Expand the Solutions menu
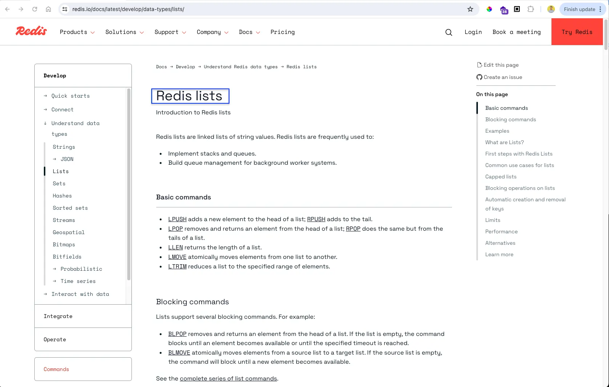The image size is (609, 387). pos(125,32)
